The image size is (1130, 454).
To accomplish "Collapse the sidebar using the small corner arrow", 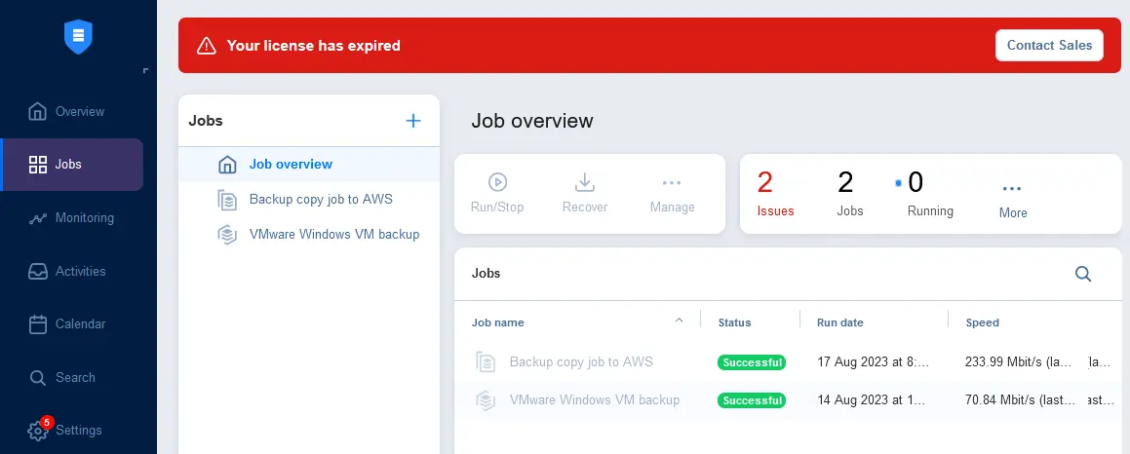I will [x=145, y=70].
